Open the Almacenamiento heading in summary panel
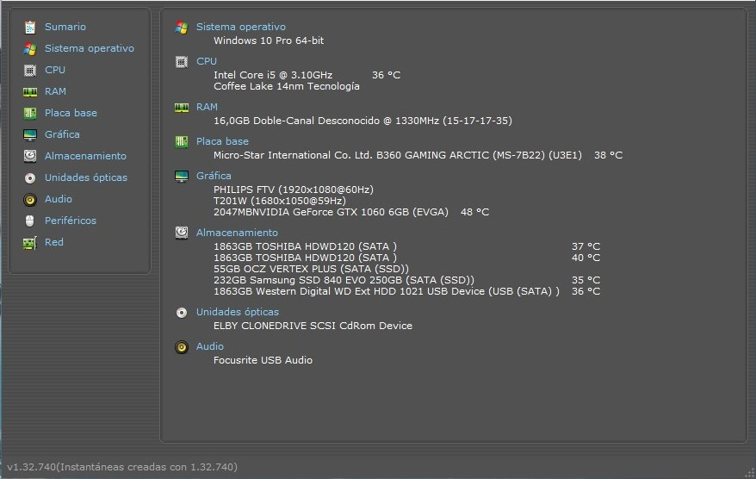 [x=237, y=233]
